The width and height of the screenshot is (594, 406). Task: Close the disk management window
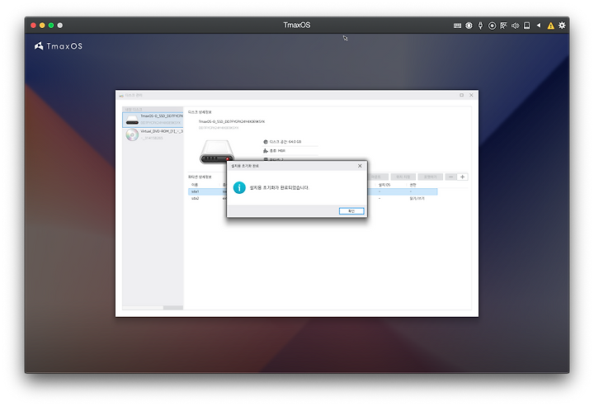pyautogui.click(x=471, y=95)
